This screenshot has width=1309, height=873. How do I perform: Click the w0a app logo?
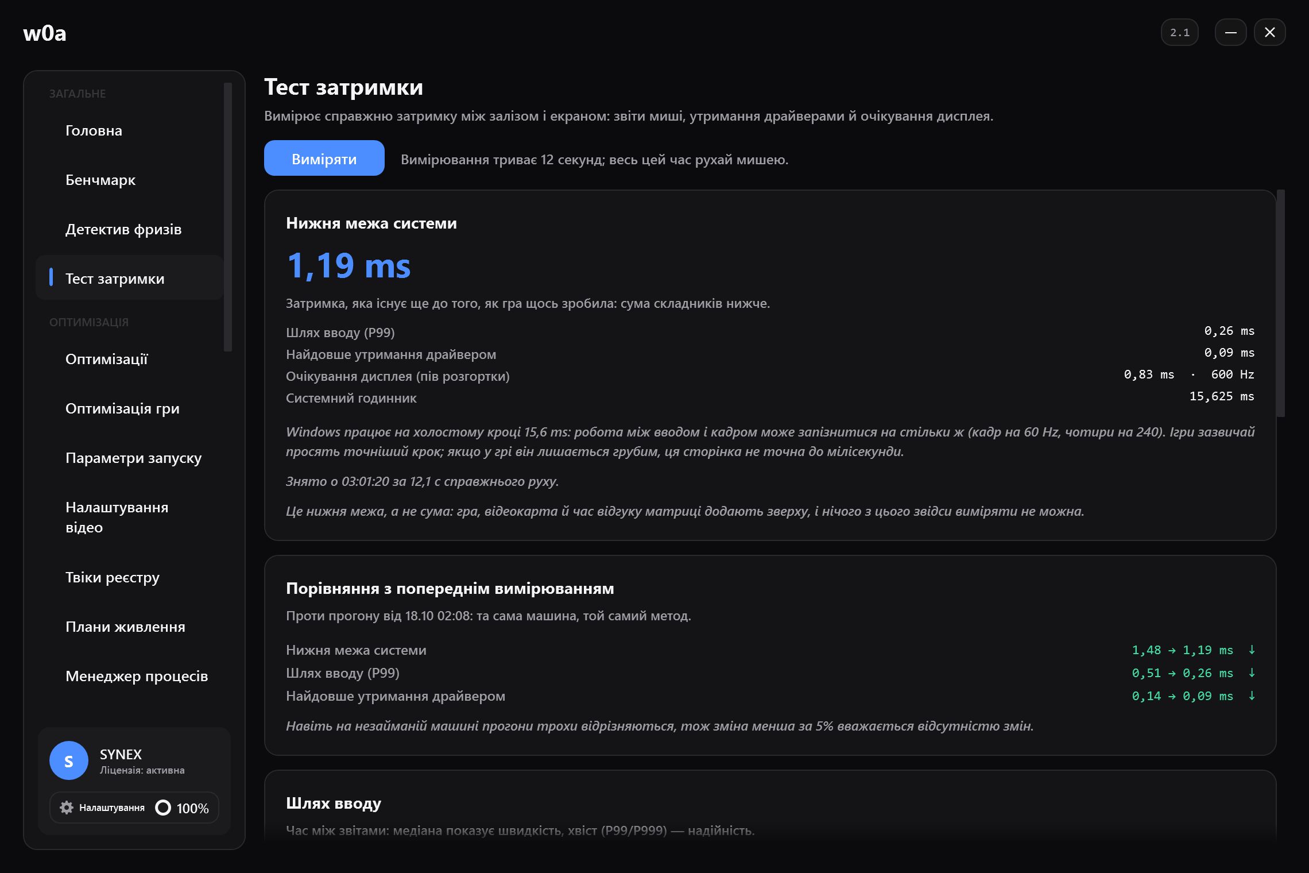click(x=45, y=33)
